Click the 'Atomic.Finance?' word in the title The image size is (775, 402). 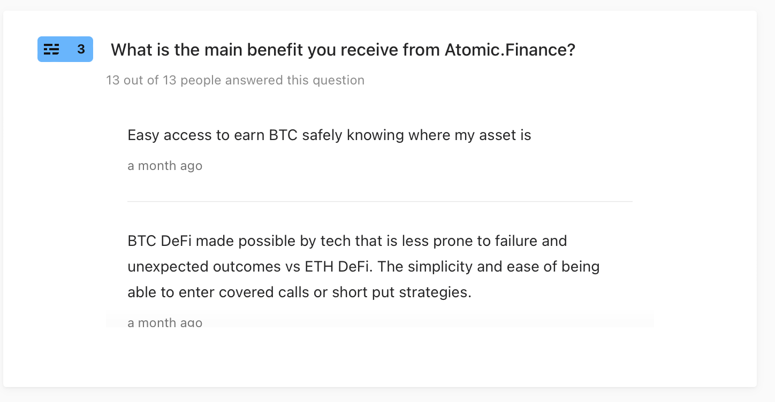tap(510, 50)
